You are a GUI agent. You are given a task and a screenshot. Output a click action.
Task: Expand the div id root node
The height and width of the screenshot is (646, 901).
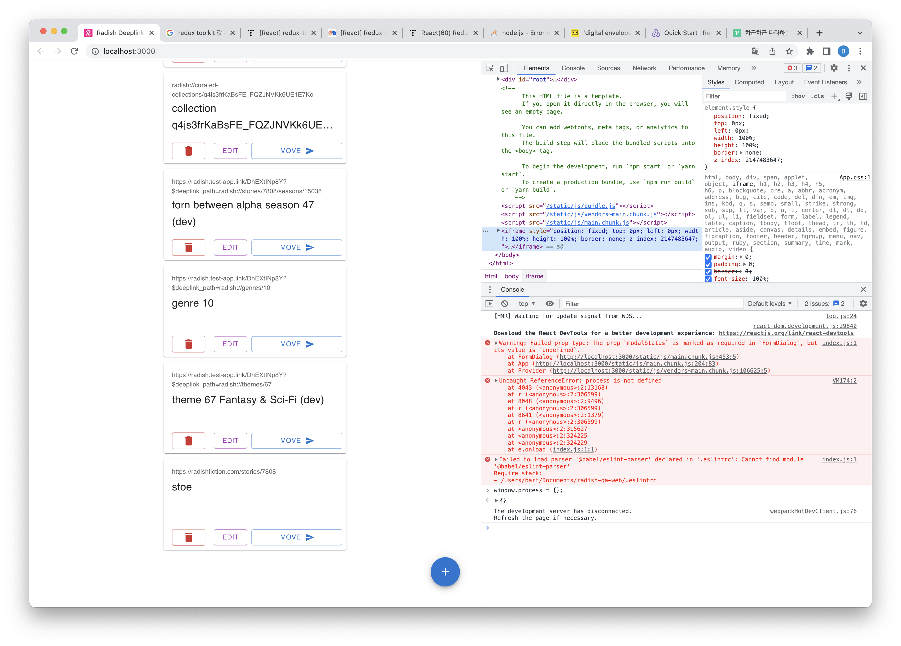pos(498,79)
